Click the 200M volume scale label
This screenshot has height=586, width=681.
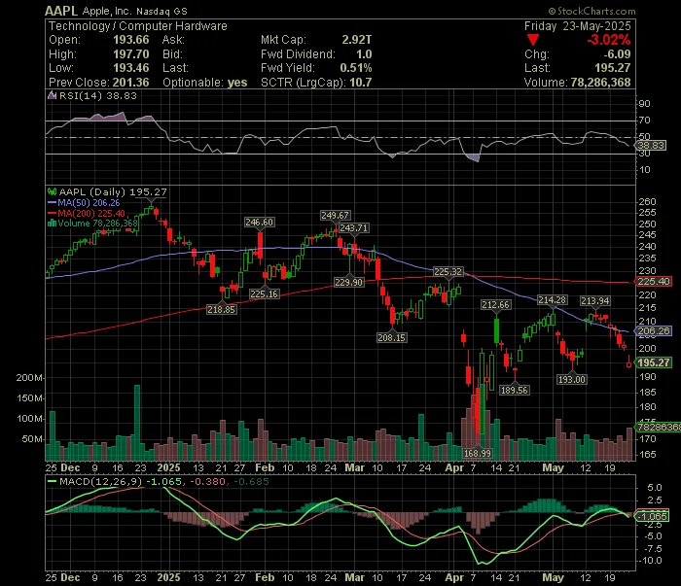[29, 377]
